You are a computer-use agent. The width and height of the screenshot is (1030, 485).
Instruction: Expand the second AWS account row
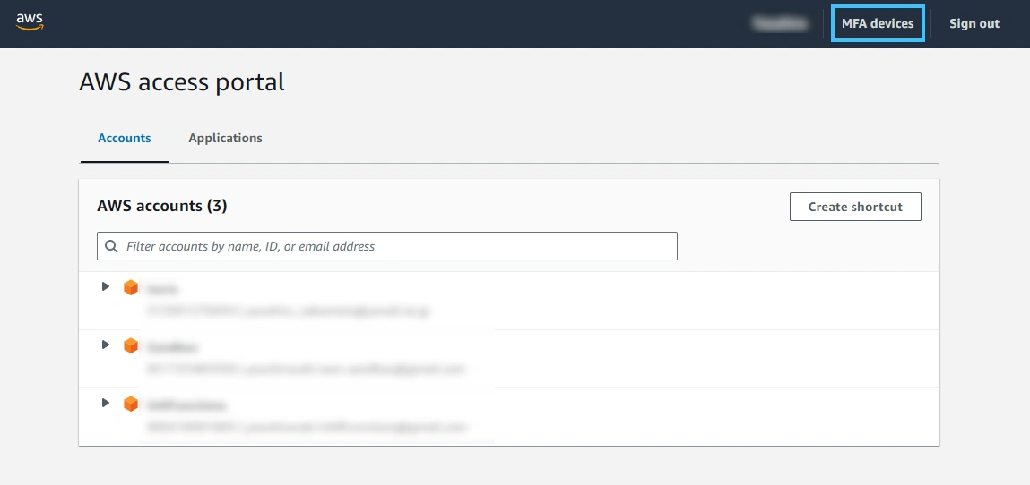pos(105,345)
